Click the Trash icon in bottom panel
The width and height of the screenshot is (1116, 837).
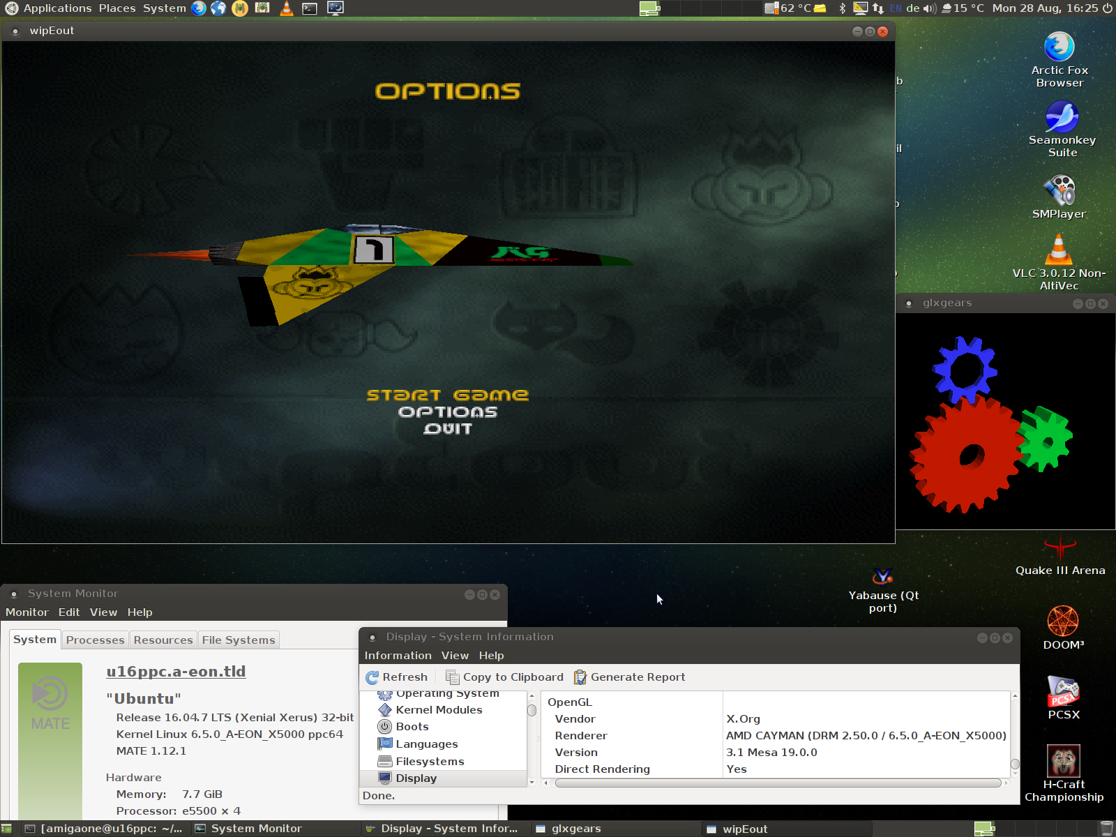point(1107,829)
